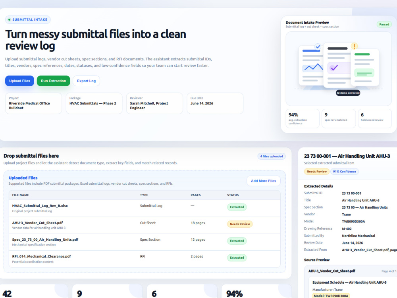Click the 94% avg. extraction confidence card
The height and width of the screenshot is (298, 397).
click(302, 118)
